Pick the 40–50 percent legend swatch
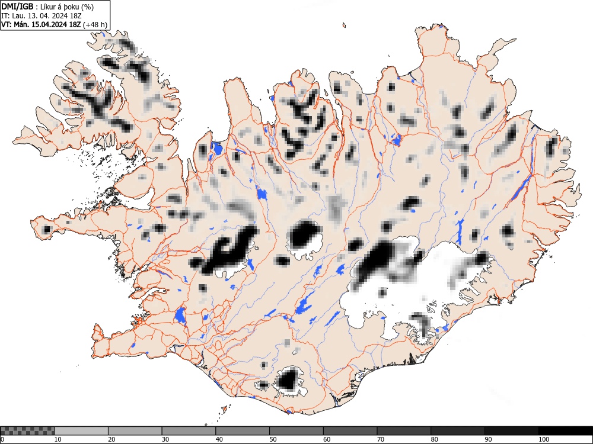The height and width of the screenshot is (444, 593). click(243, 431)
